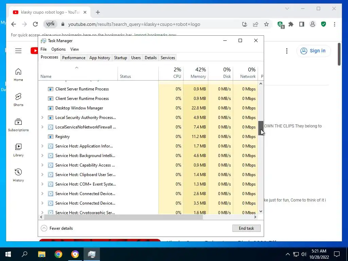Switch to Services tab
Viewport: 348px width, 261px height.
pyautogui.click(x=168, y=58)
